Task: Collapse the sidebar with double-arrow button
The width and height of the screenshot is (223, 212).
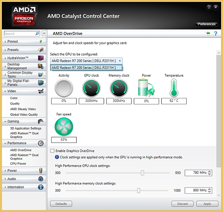Action: [44, 33]
